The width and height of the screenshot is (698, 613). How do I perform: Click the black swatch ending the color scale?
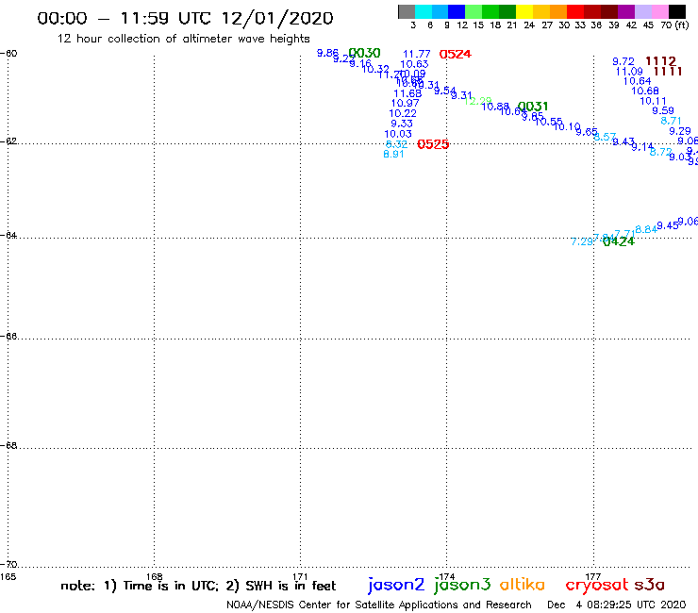(x=676, y=11)
